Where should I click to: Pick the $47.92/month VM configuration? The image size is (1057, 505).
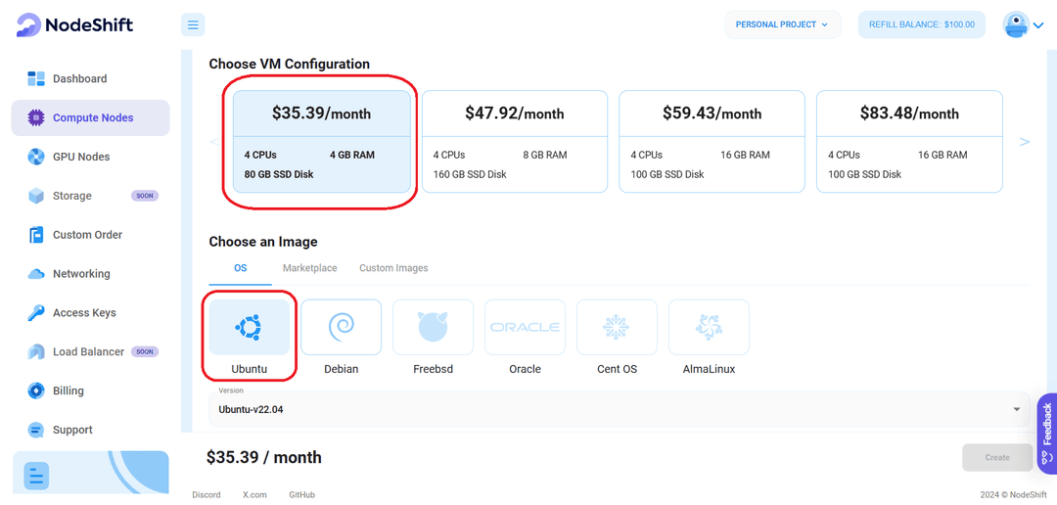click(515, 141)
